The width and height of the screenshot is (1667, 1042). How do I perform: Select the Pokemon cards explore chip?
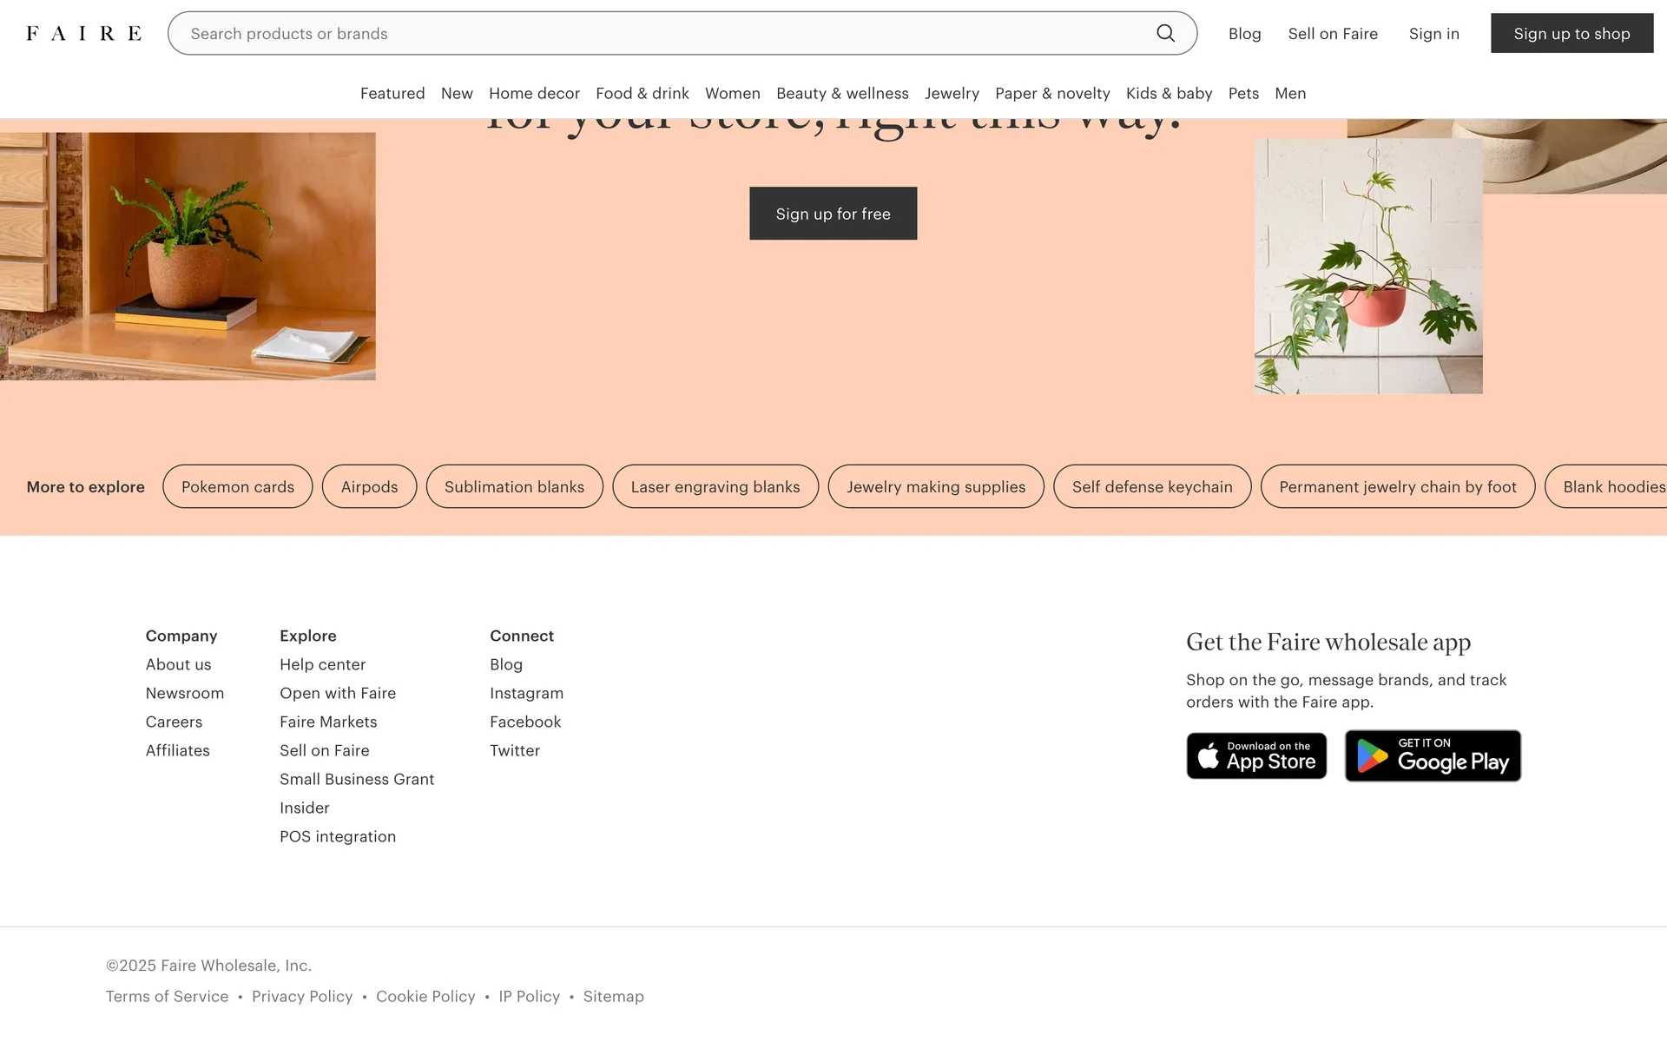point(238,486)
